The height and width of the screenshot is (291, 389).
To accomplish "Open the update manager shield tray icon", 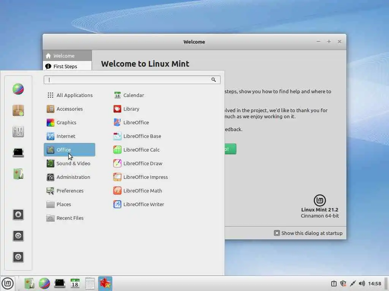I will click(x=343, y=283).
